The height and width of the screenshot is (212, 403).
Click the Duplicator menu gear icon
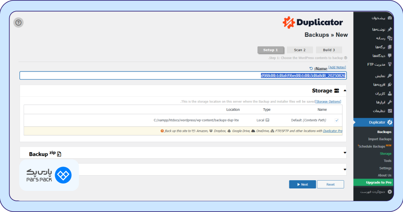click(390, 122)
